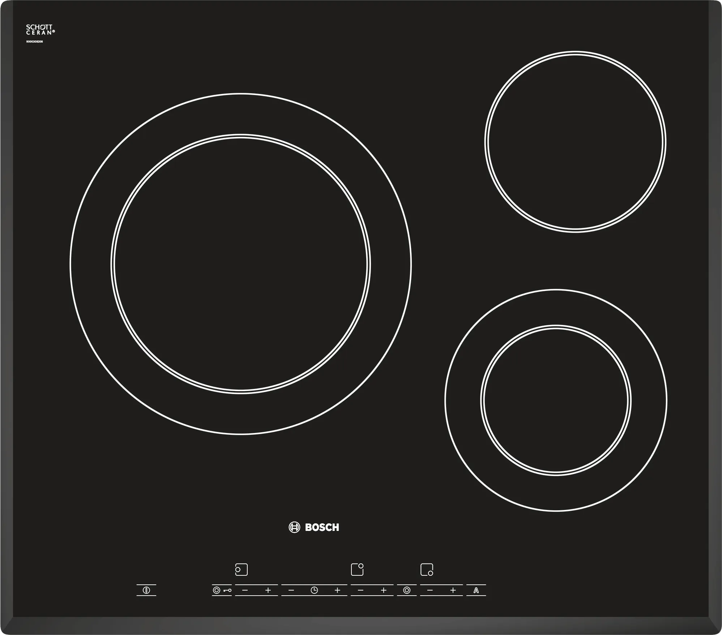Tap the timer clock symbol
The width and height of the screenshot is (722, 635).
point(314,590)
